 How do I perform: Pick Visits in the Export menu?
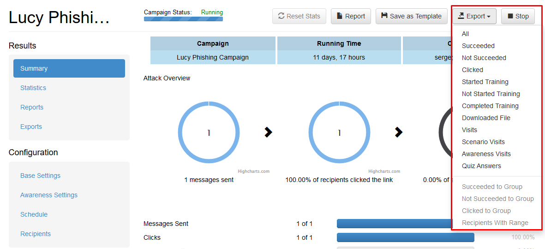(470, 130)
